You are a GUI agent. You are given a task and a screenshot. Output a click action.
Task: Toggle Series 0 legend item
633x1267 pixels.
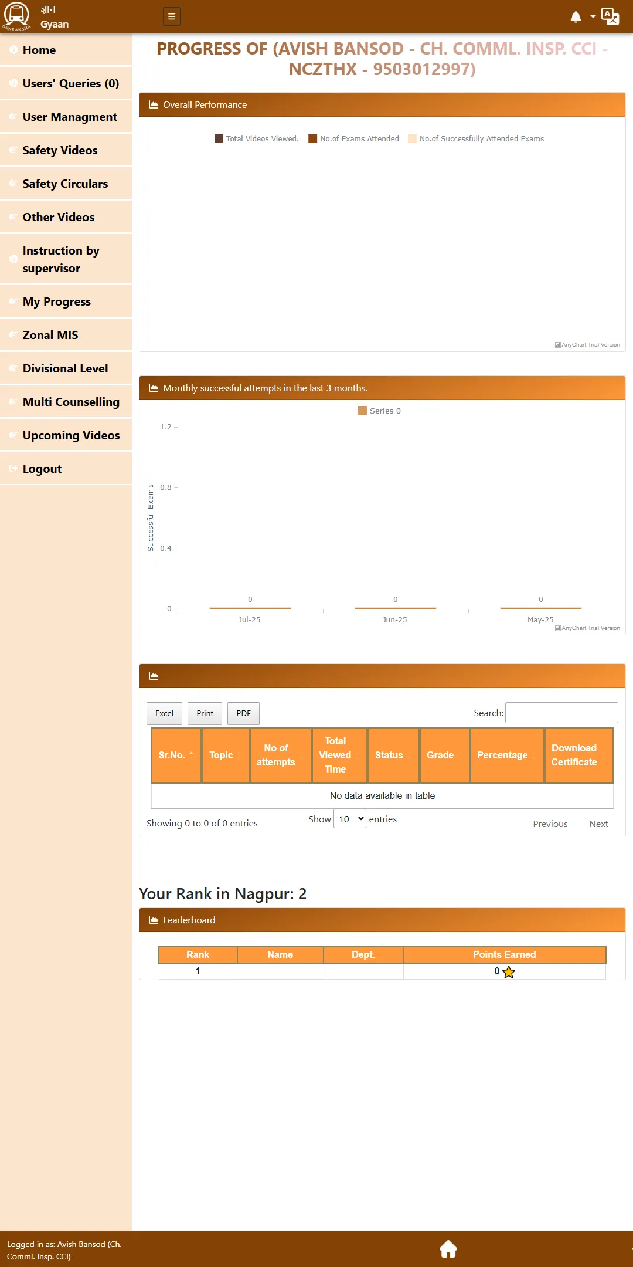tap(380, 411)
